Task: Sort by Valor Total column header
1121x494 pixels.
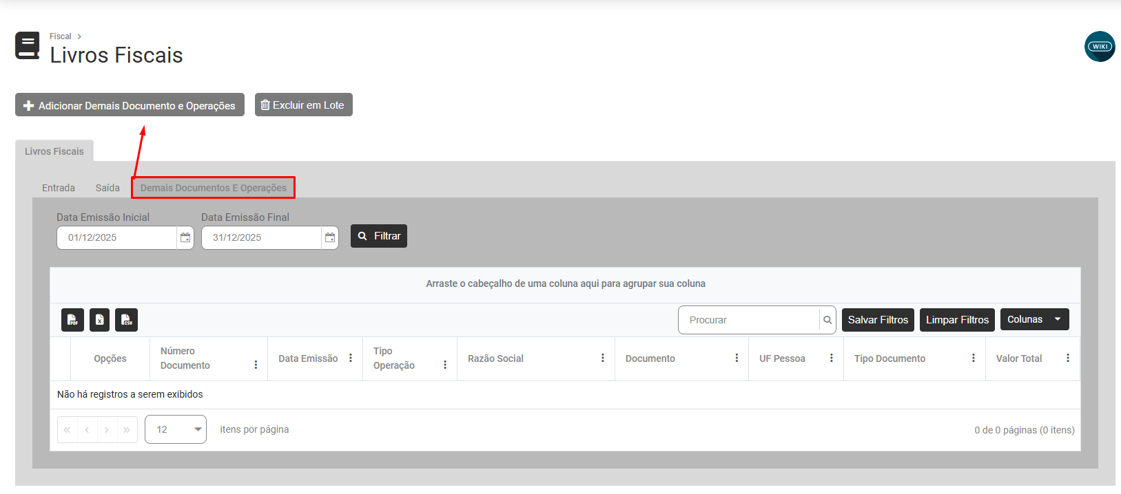Action: point(1019,358)
